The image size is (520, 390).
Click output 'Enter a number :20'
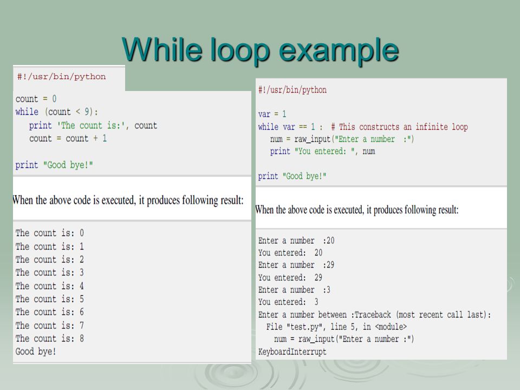[x=296, y=240]
